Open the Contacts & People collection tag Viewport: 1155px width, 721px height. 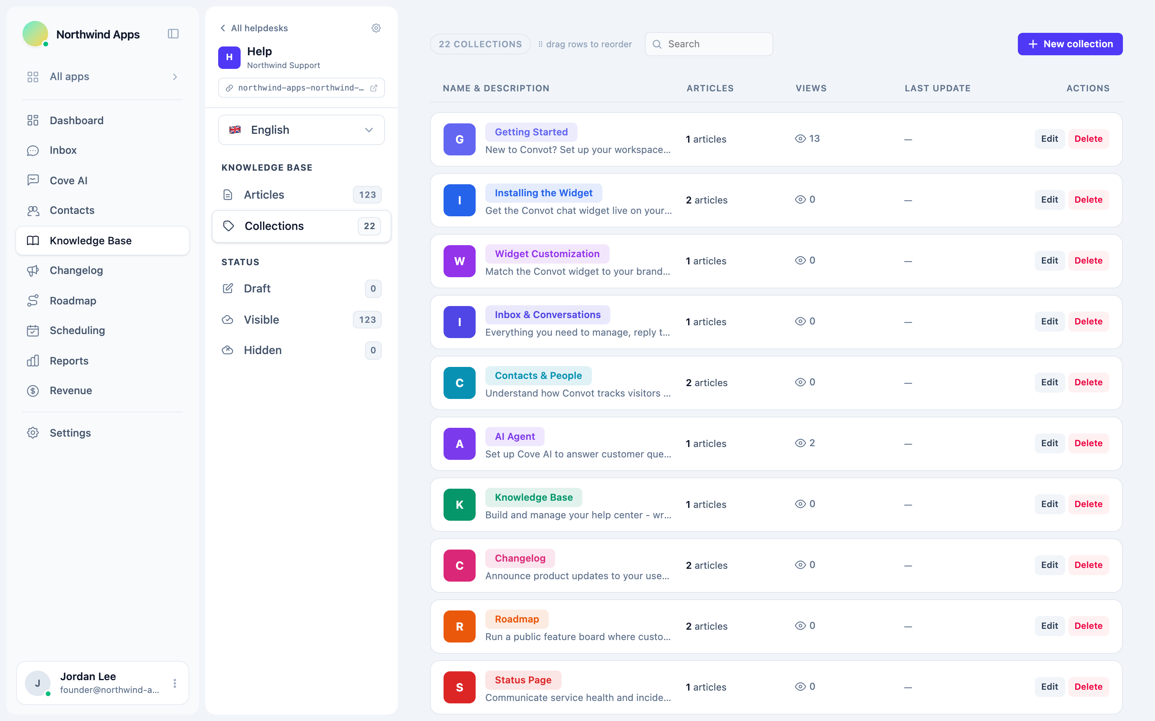pos(538,376)
